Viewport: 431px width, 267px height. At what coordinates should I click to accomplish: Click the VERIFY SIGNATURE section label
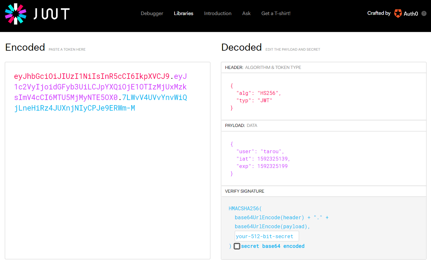pos(245,191)
